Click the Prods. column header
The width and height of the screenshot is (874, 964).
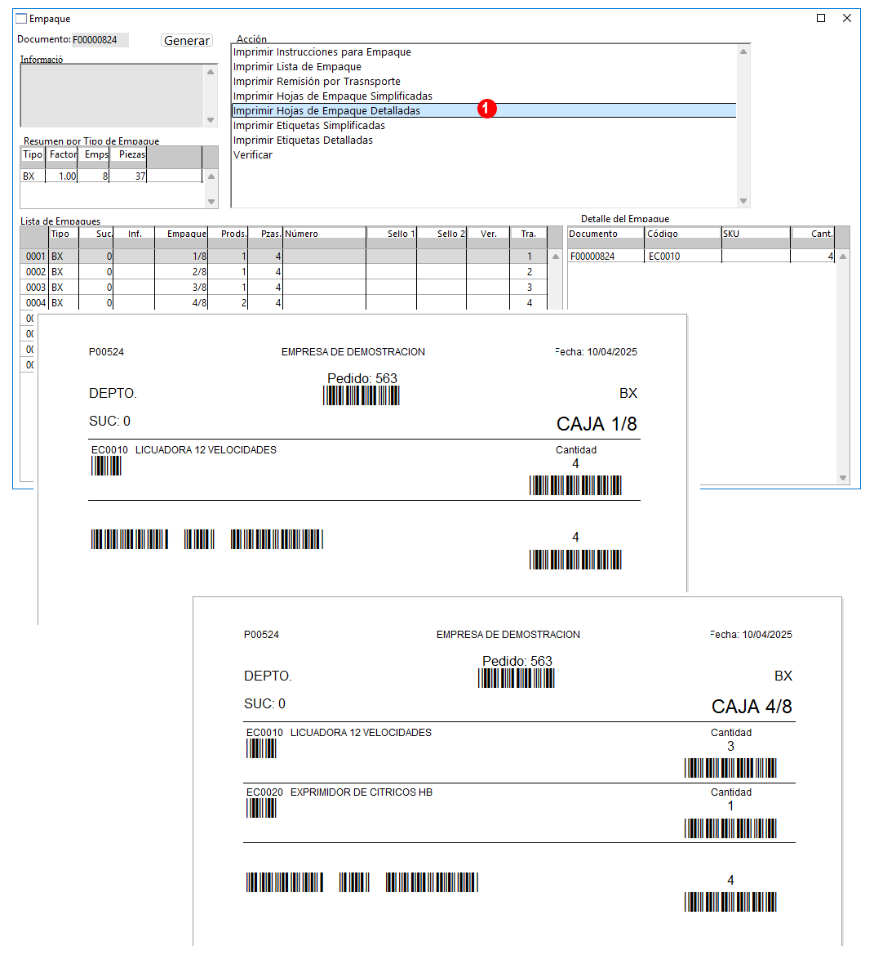click(x=228, y=234)
